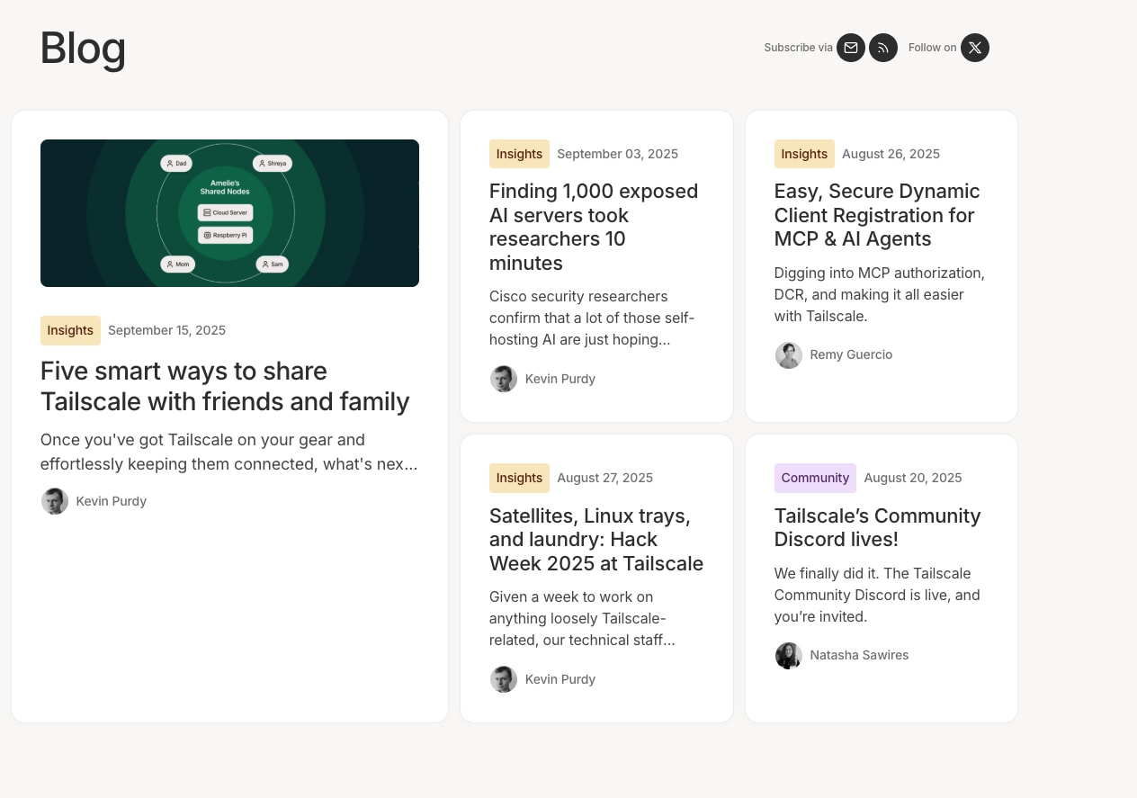
Task: Click the date August 20, 2025
Action: click(x=913, y=478)
